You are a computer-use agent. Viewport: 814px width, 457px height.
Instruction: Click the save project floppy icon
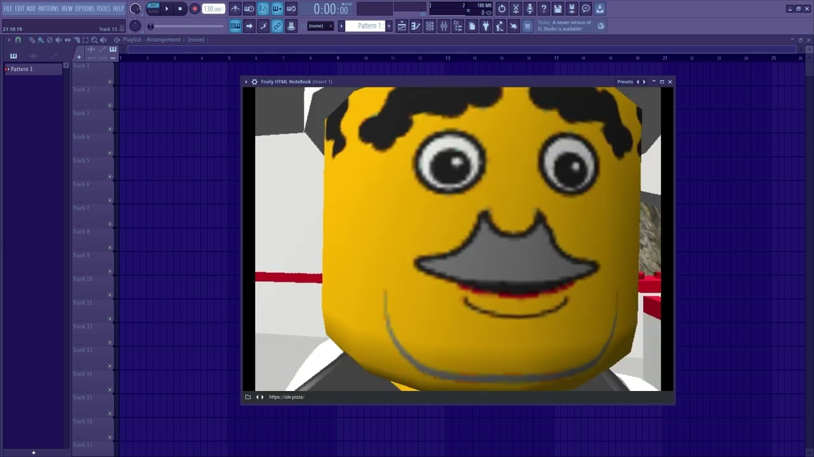click(x=558, y=9)
